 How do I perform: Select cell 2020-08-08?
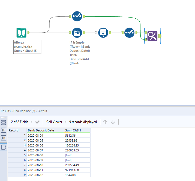45,155
